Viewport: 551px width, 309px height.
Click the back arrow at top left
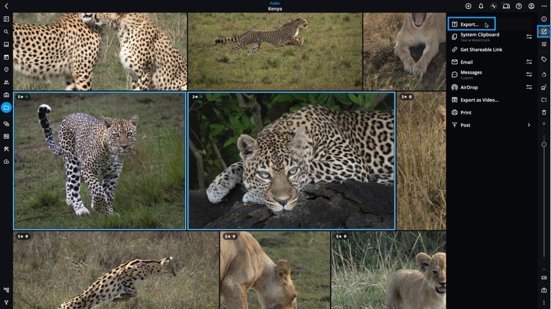(x=6, y=6)
